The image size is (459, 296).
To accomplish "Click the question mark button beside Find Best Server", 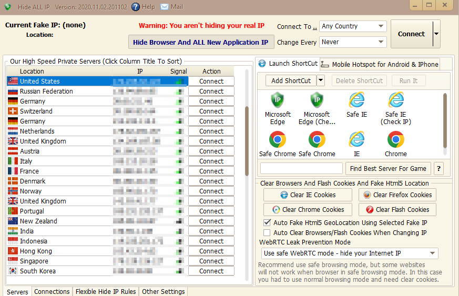I will coord(438,169).
